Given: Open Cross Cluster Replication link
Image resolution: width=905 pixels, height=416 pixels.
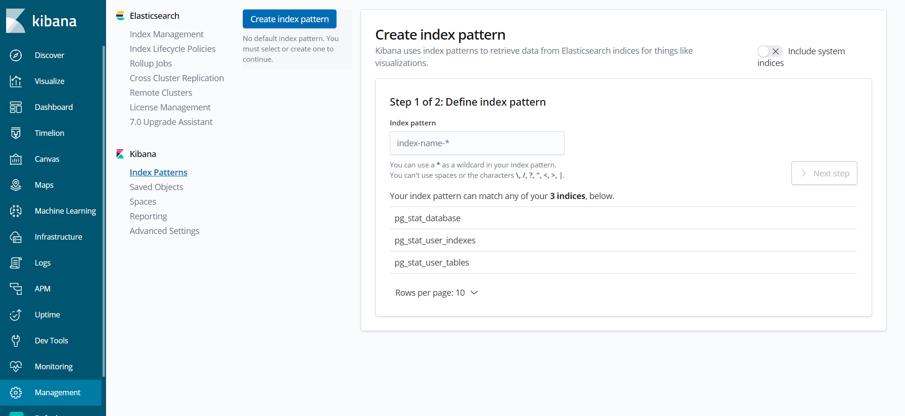Looking at the screenshot, I should pos(177,78).
